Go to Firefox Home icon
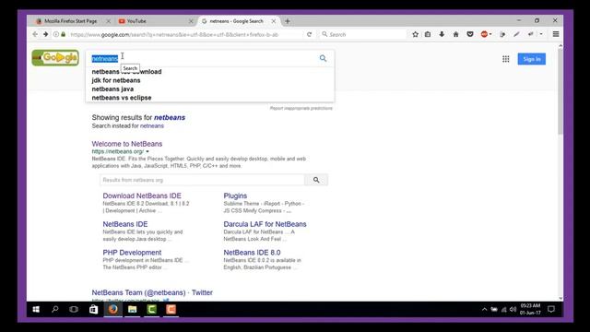The height and width of the screenshot is (332, 590). click(x=455, y=34)
